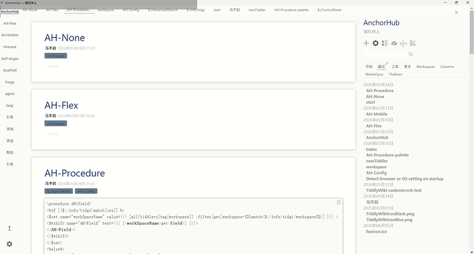Screen dimensions: 474x254
Task: Open TiddlyWikiIconBlack.png entry
Action: pyautogui.click(x=390, y=213)
